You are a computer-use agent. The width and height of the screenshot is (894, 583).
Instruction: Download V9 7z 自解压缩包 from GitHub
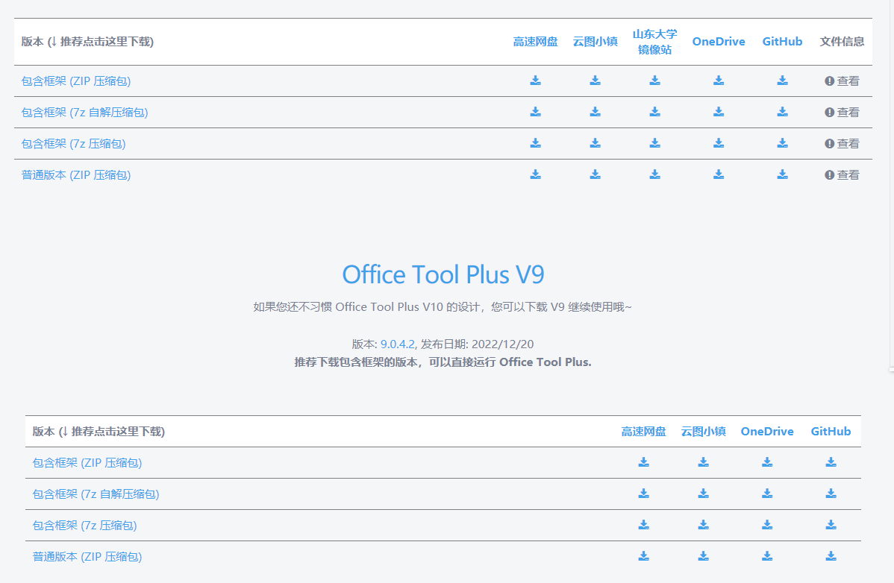pyautogui.click(x=831, y=494)
